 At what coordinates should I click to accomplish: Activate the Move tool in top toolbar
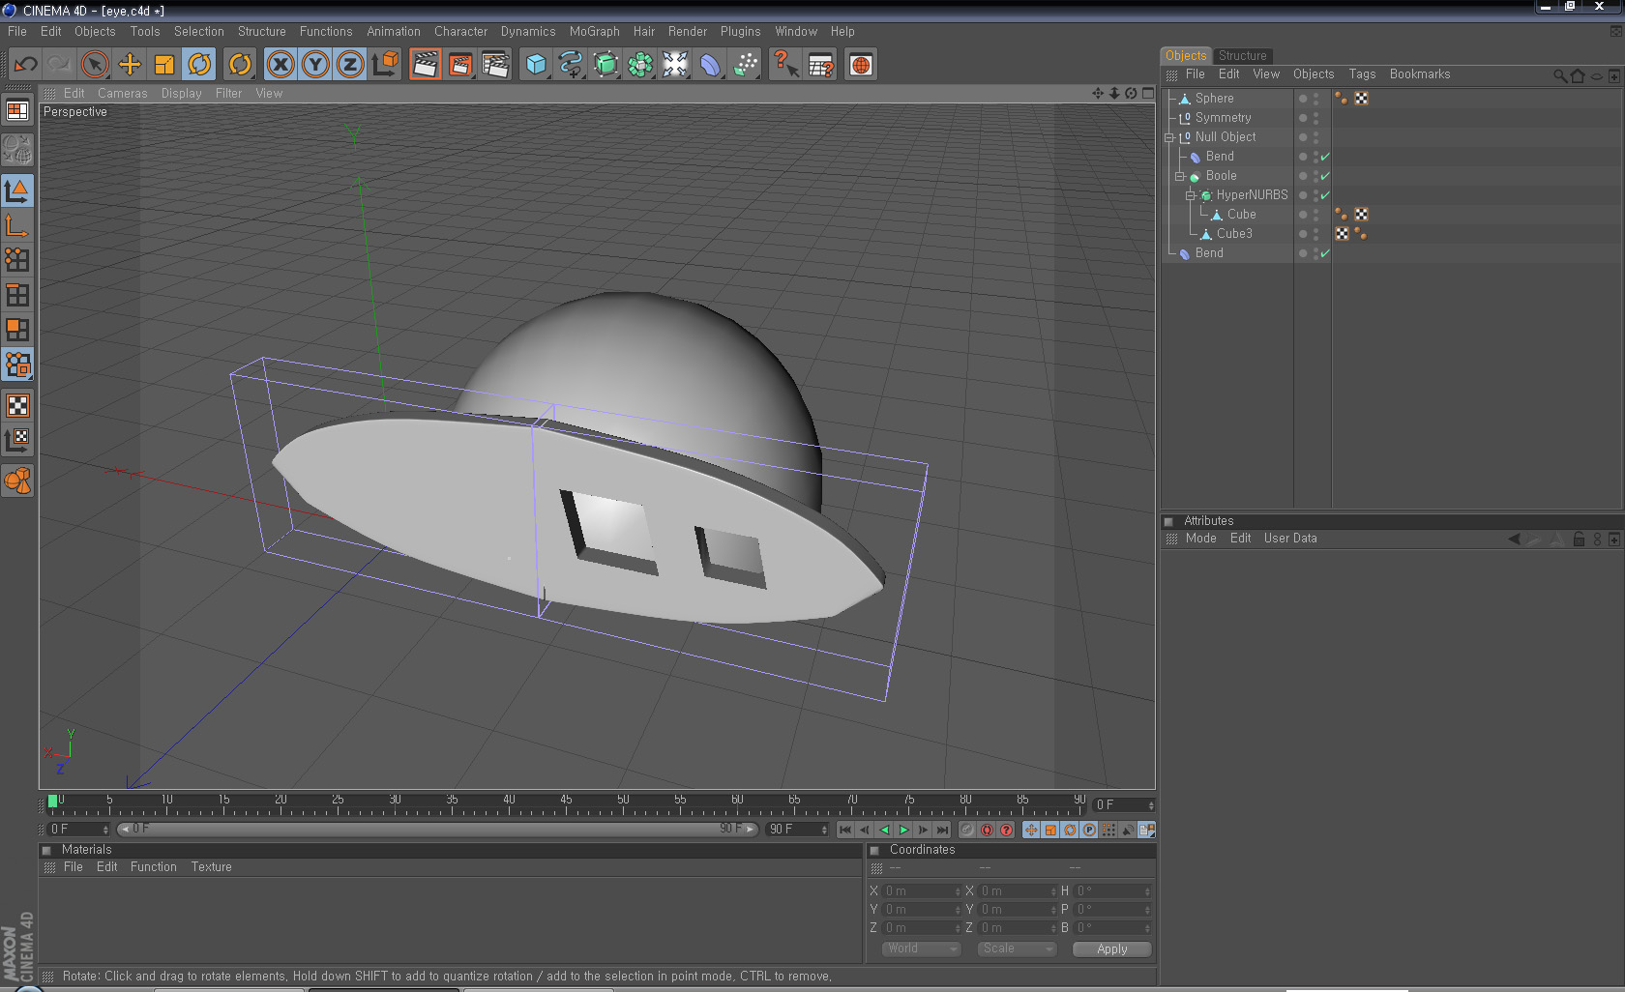pos(130,65)
